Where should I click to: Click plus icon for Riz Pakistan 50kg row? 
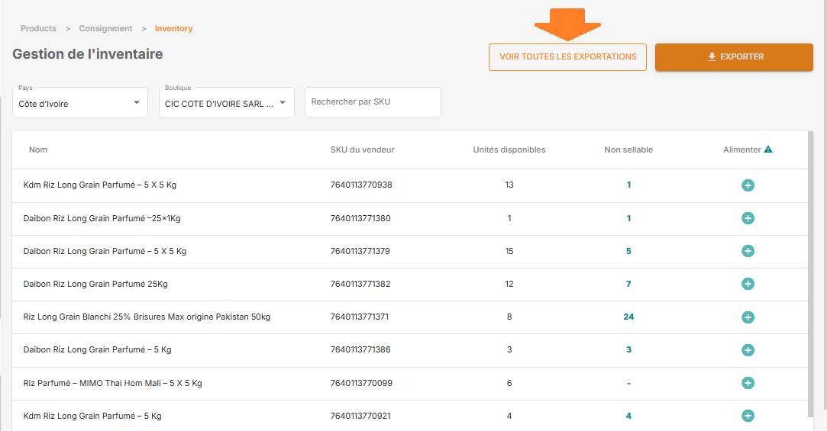748,317
